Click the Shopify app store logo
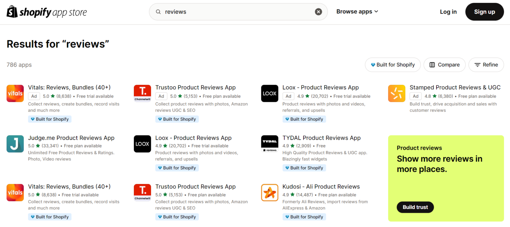 click(x=47, y=12)
